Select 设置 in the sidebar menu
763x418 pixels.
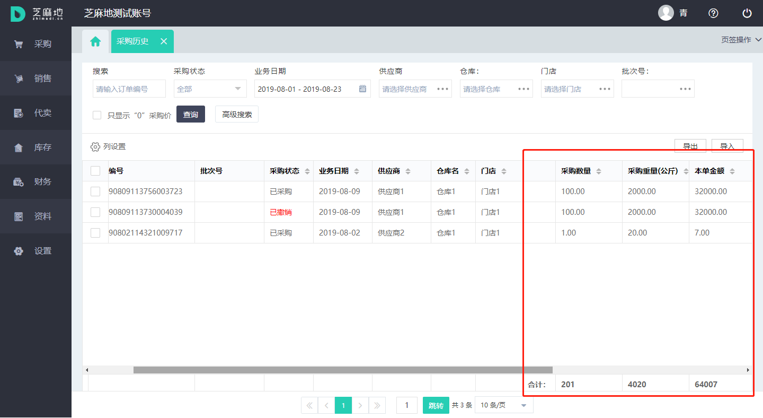36,251
